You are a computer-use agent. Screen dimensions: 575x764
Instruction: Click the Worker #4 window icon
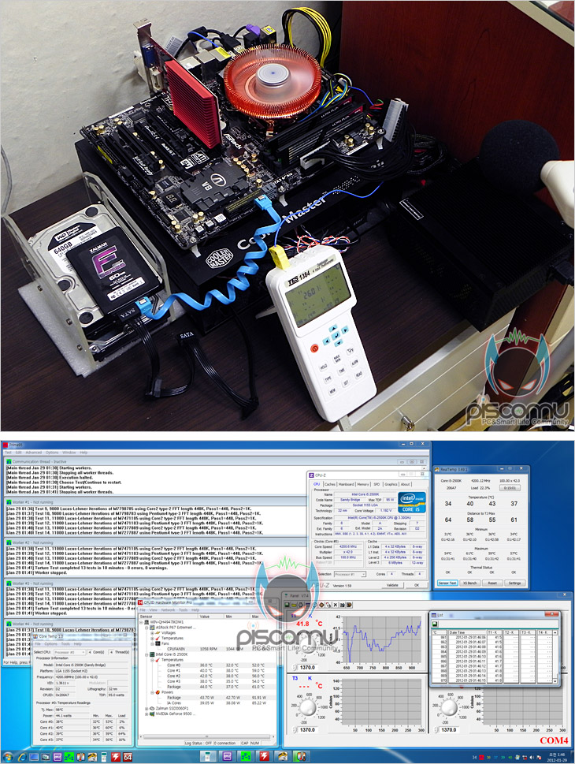[x=9, y=624]
